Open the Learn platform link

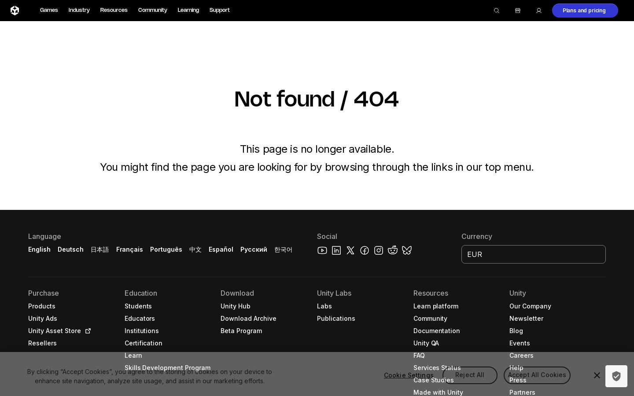click(436, 306)
